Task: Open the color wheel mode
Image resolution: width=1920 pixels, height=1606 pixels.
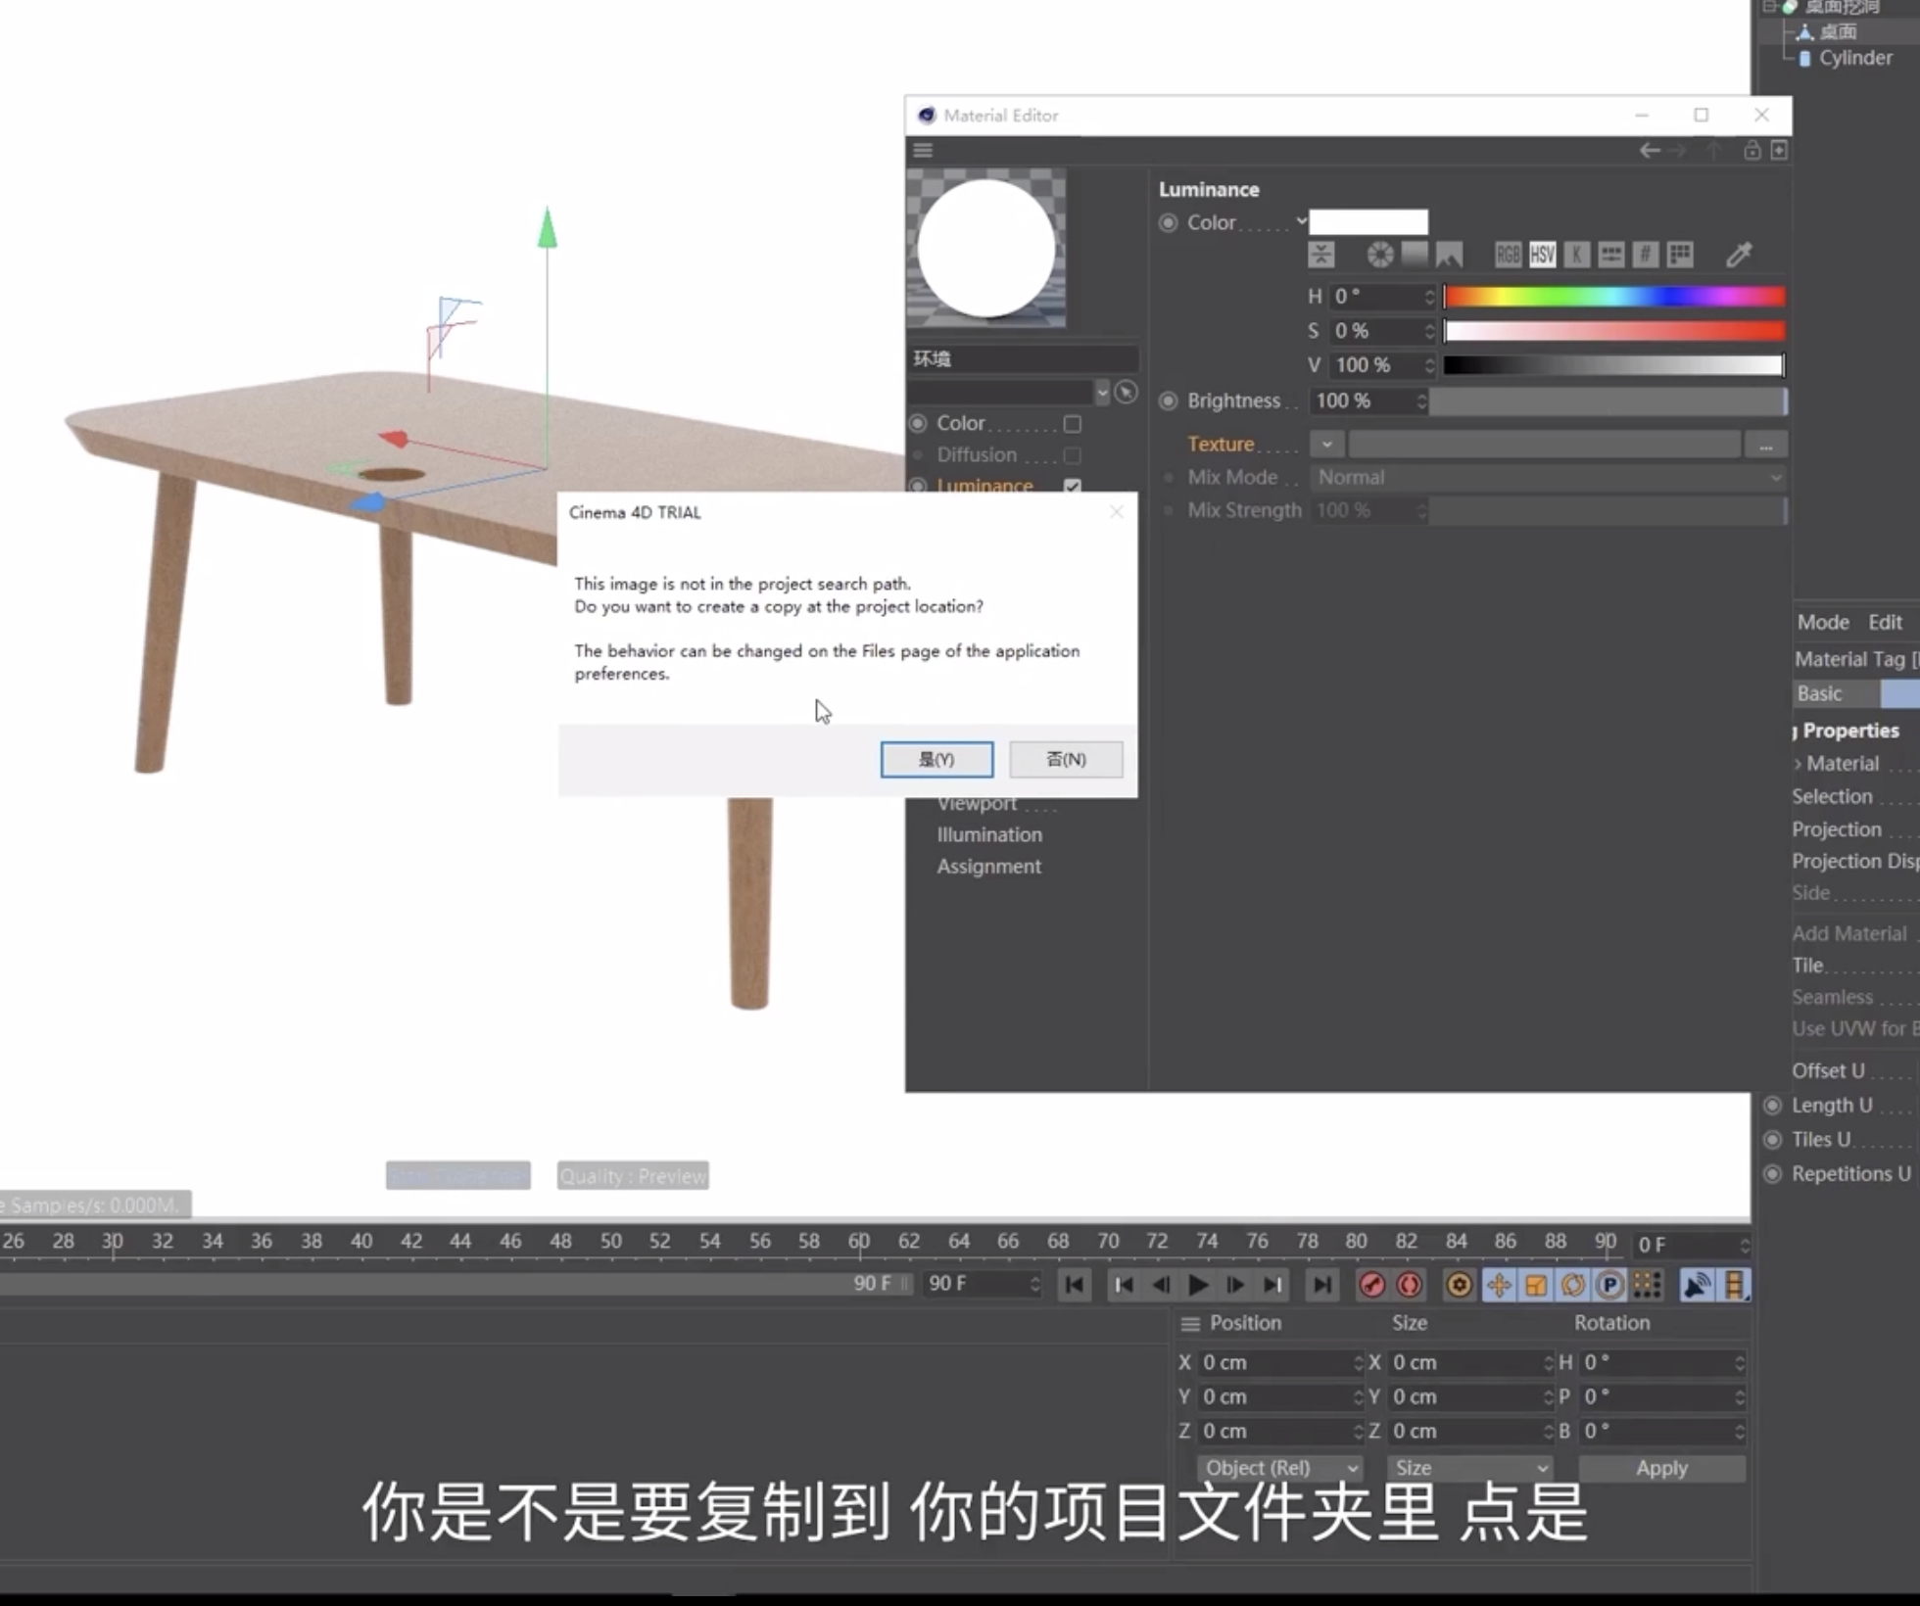Action: click(1380, 255)
